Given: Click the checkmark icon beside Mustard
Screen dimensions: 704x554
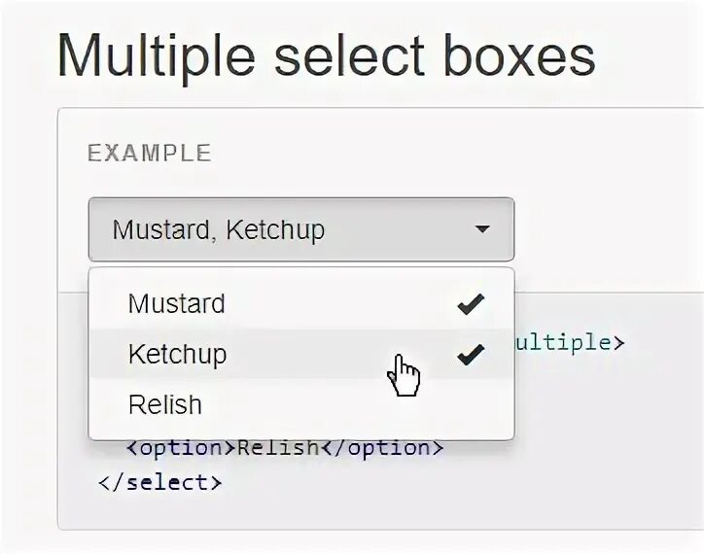Looking at the screenshot, I should point(471,305).
